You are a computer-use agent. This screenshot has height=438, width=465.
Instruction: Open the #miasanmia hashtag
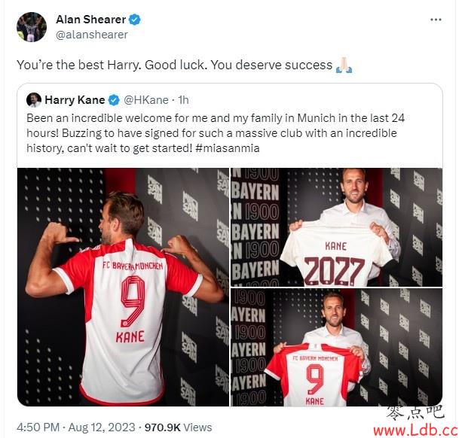228,148
